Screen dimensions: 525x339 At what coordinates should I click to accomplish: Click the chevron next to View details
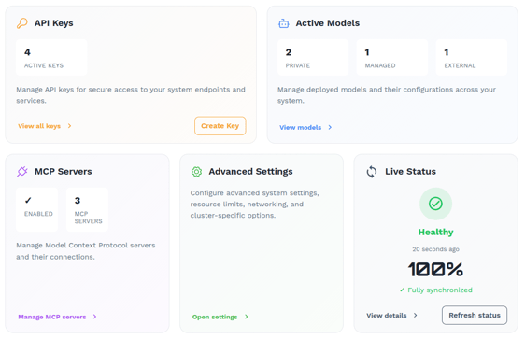pyautogui.click(x=415, y=316)
